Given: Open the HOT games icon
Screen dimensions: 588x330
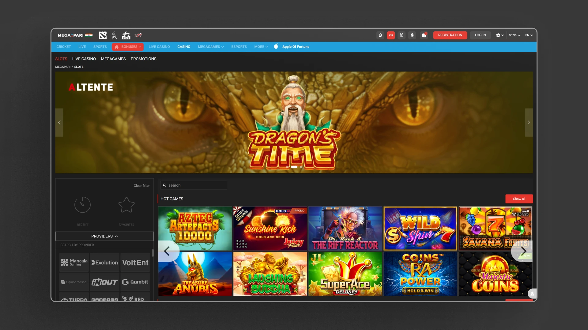Looking at the screenshot, I should tap(126, 35).
